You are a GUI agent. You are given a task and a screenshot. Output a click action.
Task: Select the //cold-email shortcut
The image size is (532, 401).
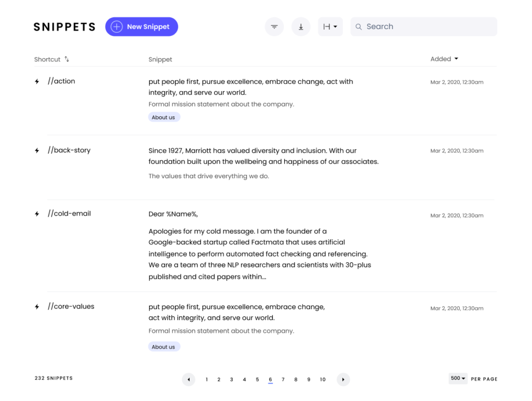pos(69,213)
